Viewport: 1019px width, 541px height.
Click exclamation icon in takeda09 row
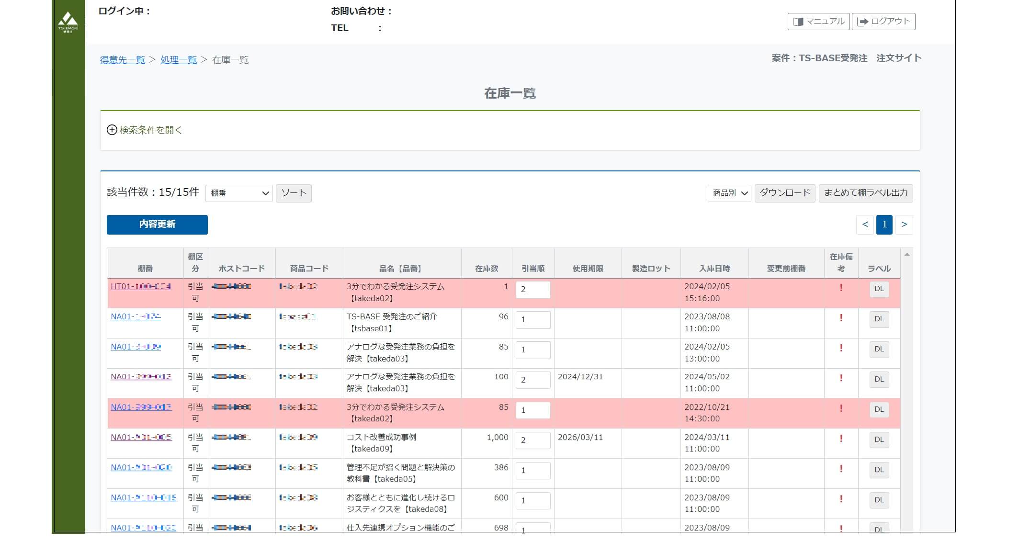click(841, 439)
